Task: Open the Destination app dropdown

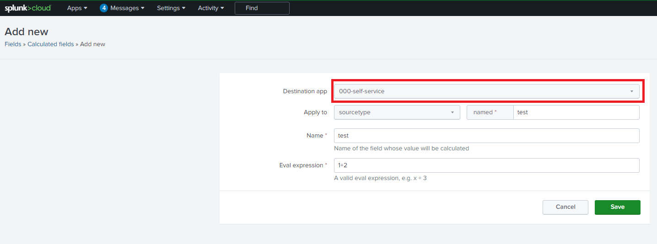Action: pyautogui.click(x=487, y=91)
